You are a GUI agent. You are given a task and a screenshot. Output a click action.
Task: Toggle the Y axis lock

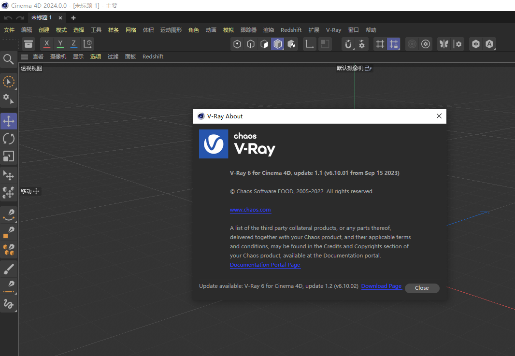60,43
